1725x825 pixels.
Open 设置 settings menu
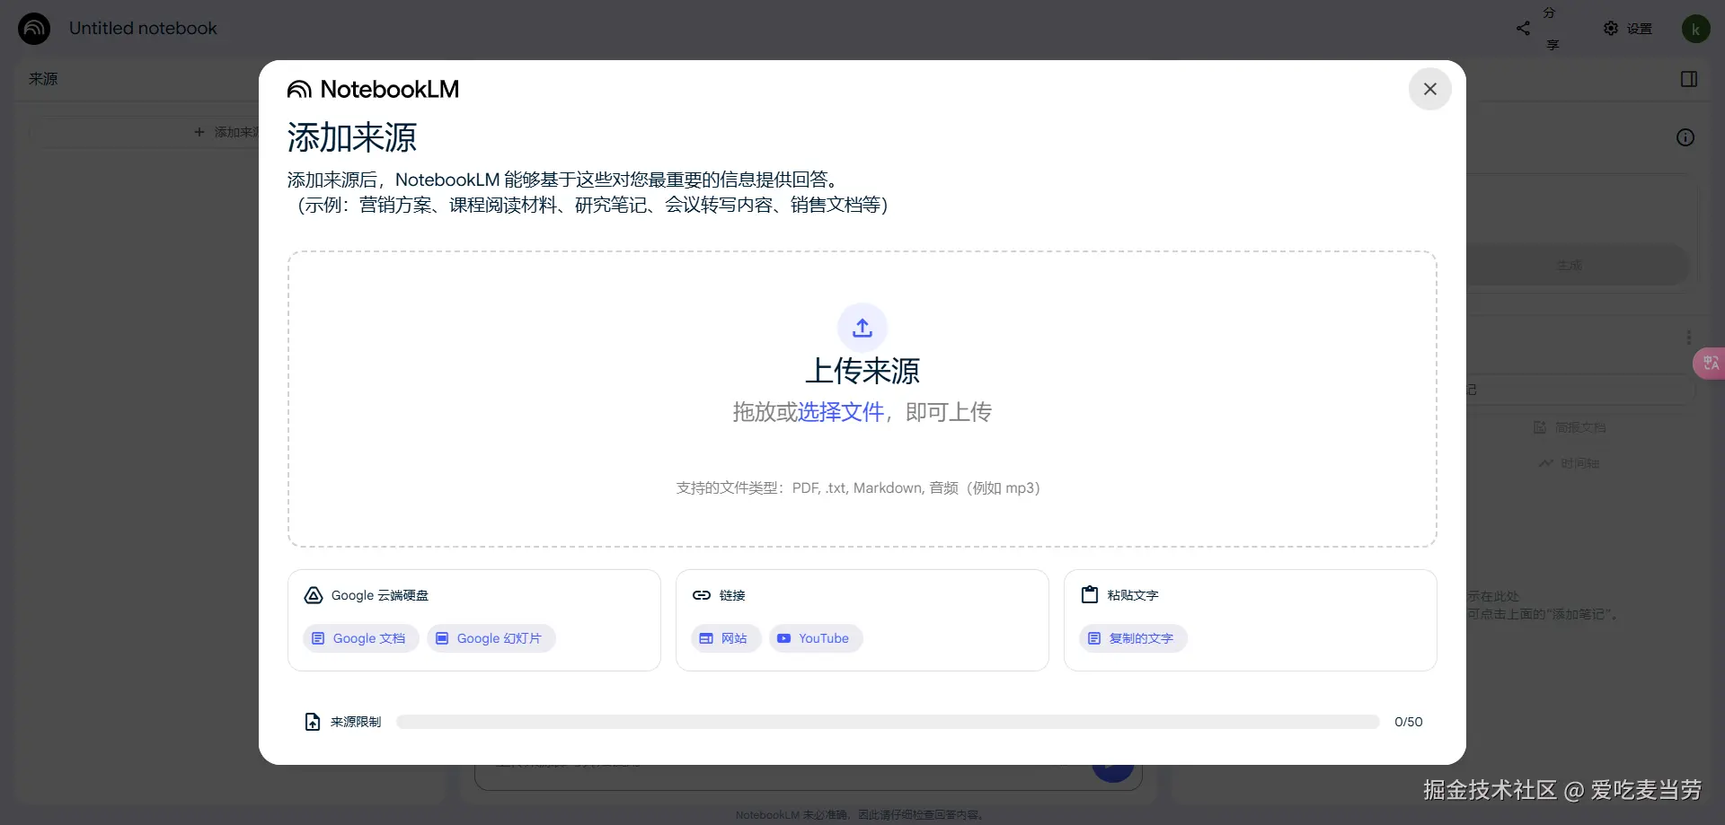tap(1628, 29)
